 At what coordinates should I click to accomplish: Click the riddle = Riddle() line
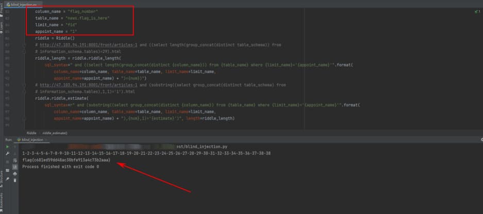(55, 39)
